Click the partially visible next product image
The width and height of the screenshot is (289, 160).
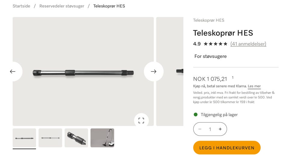[170, 72]
